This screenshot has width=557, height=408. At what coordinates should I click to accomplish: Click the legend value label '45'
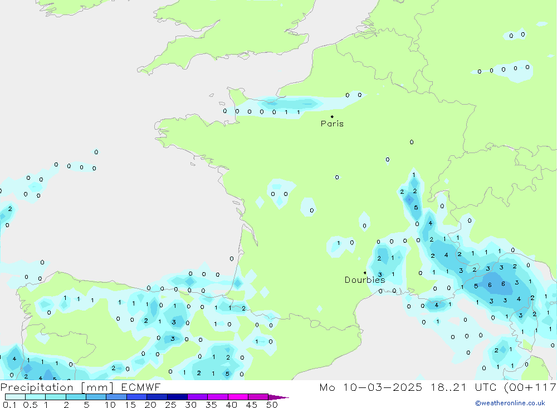coord(252,405)
